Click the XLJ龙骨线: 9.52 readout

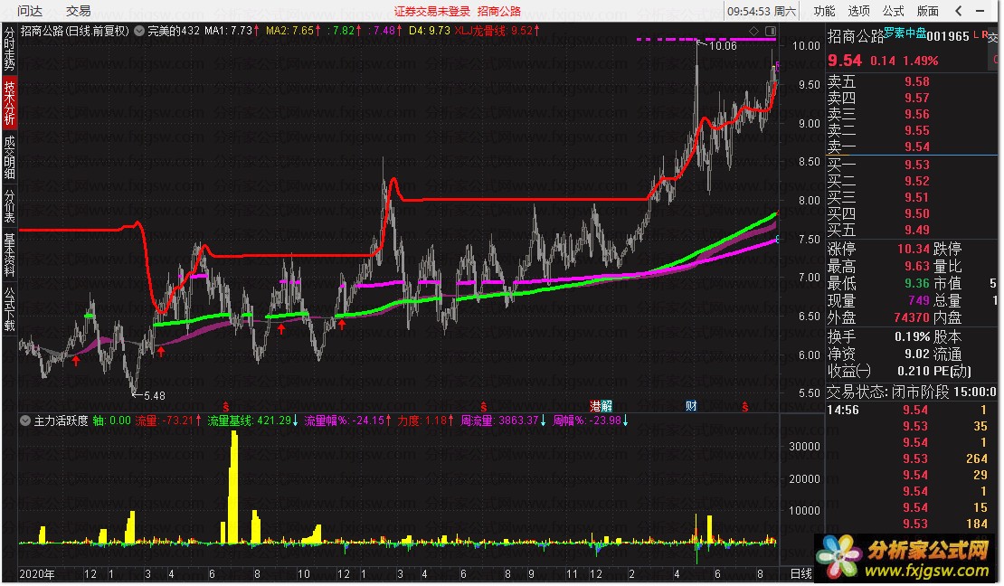(x=497, y=30)
